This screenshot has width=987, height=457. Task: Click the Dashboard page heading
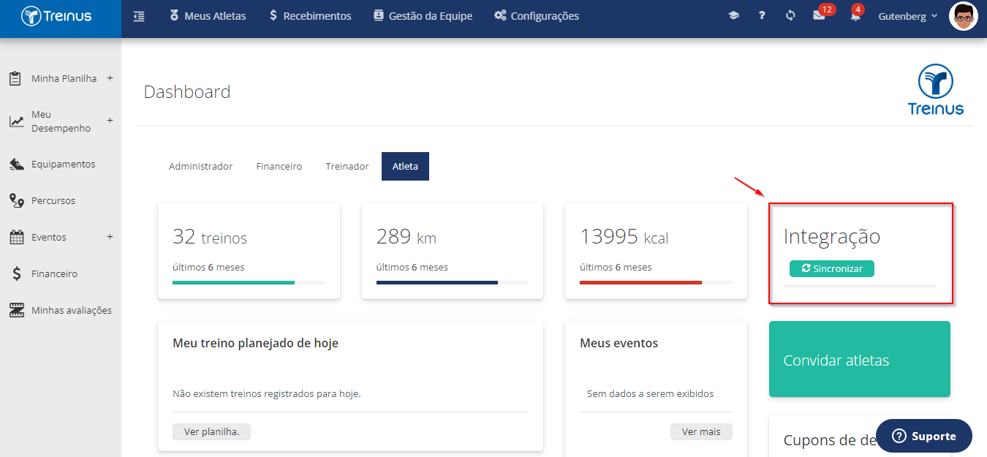click(x=187, y=91)
